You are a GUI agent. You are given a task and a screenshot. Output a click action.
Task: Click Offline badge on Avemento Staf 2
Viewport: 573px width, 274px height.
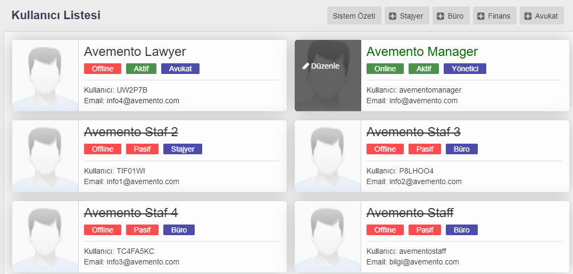(103, 149)
